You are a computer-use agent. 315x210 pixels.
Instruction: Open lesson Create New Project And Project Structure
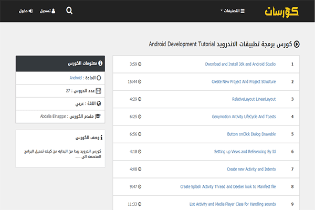(243, 82)
